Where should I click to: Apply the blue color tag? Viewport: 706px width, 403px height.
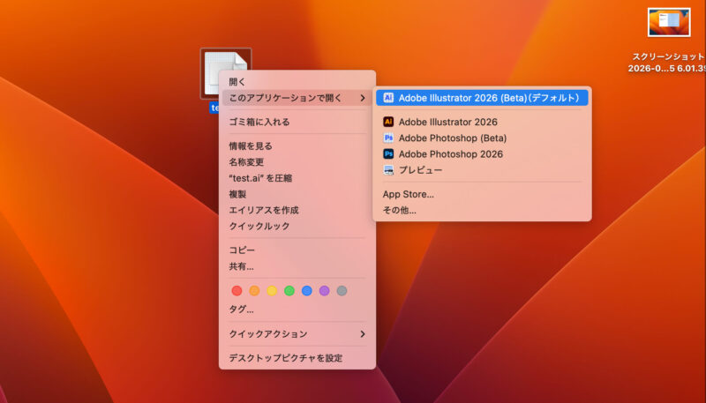(307, 290)
